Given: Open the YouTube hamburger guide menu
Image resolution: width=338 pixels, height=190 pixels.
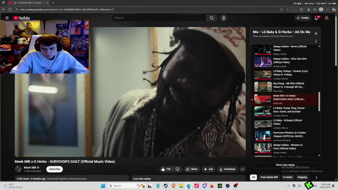Looking at the screenshot, I should pyautogui.click(x=7, y=18).
